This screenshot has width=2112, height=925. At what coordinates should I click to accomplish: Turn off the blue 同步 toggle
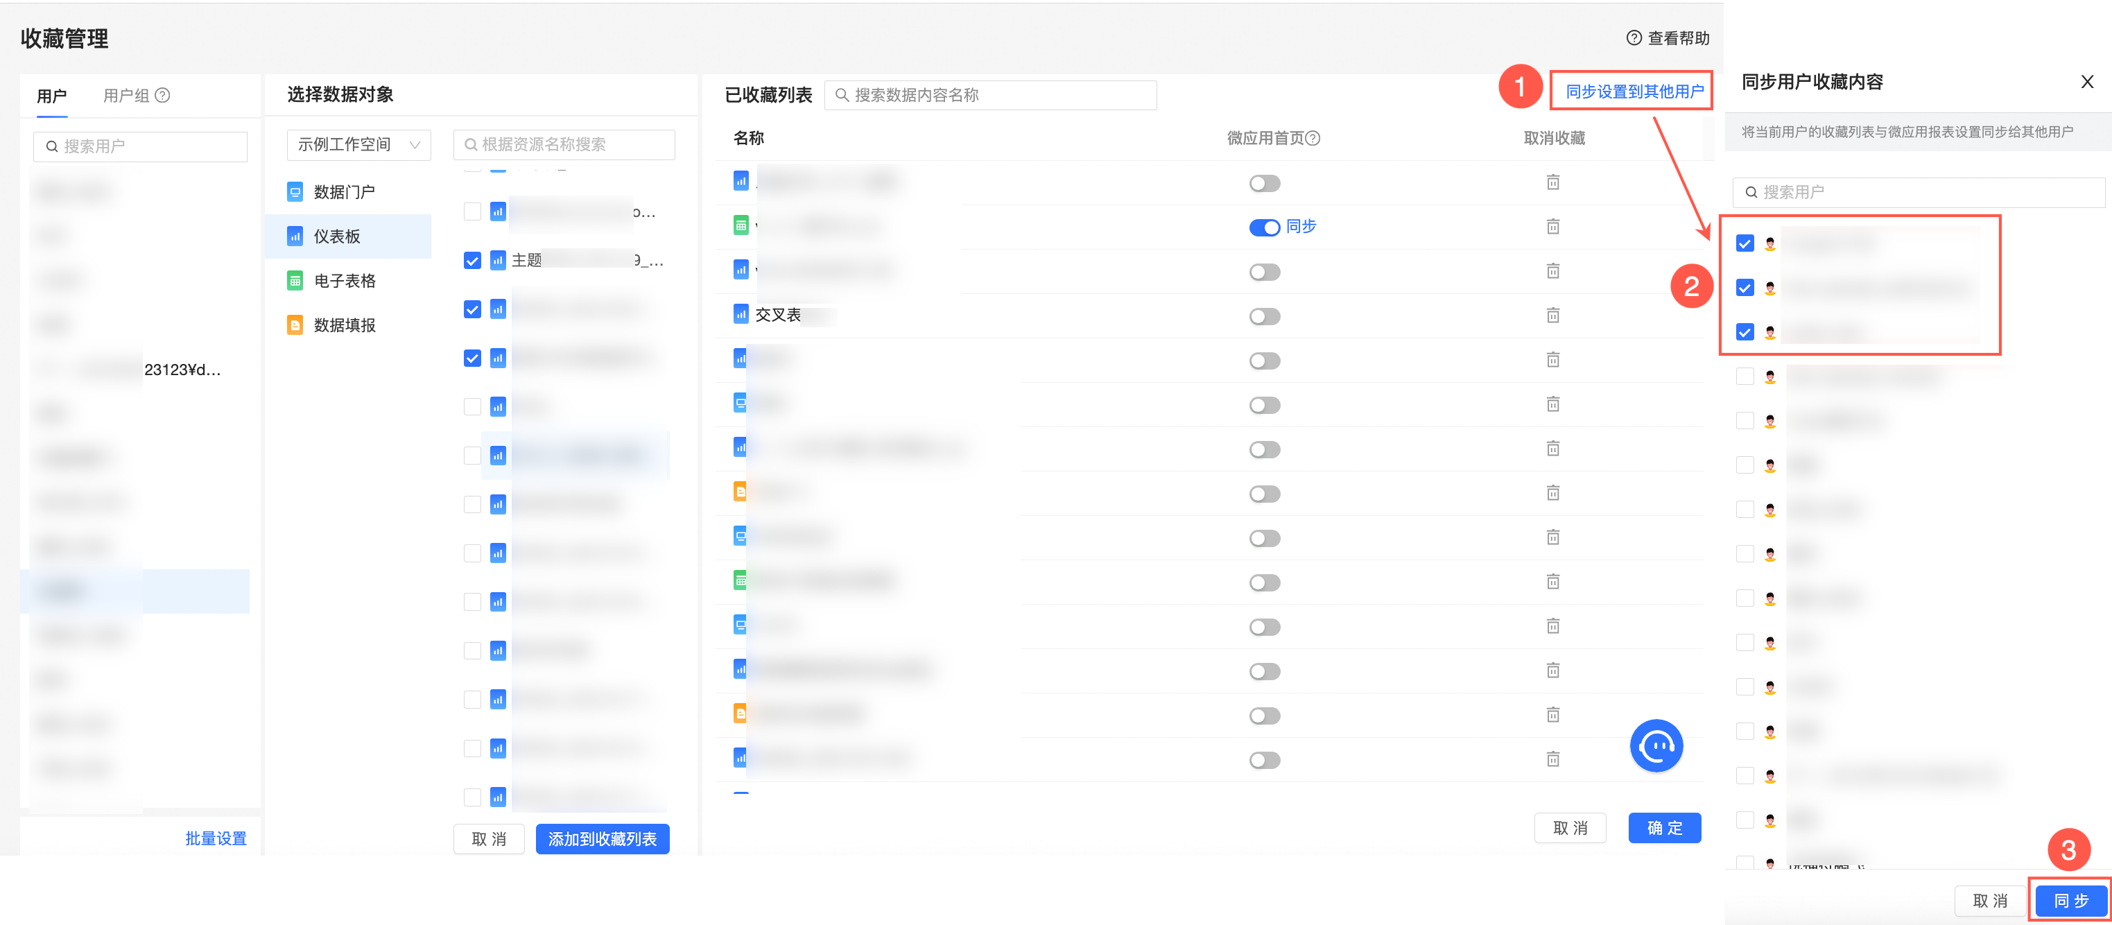(x=1264, y=227)
